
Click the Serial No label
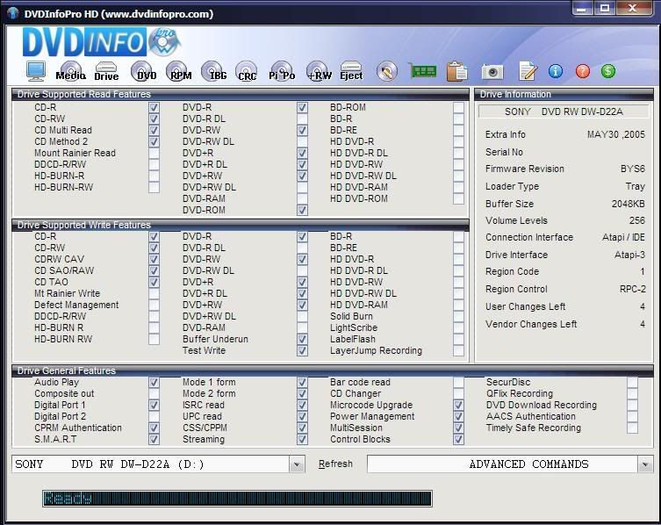click(x=504, y=152)
